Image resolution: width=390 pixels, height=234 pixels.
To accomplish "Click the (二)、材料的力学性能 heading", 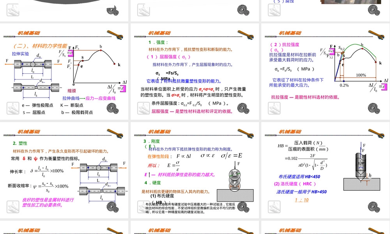I will (x=40, y=46).
